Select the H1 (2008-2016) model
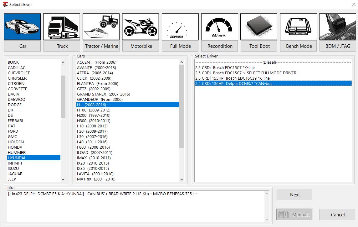 [128, 105]
